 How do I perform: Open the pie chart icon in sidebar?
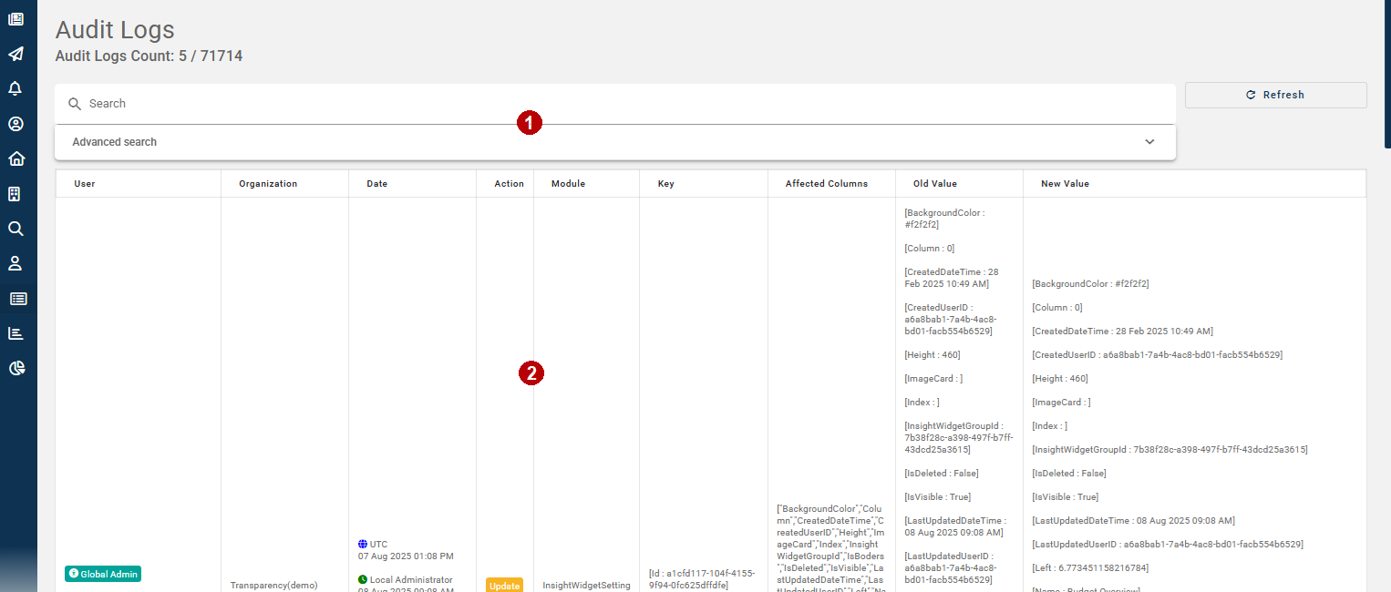tap(15, 368)
